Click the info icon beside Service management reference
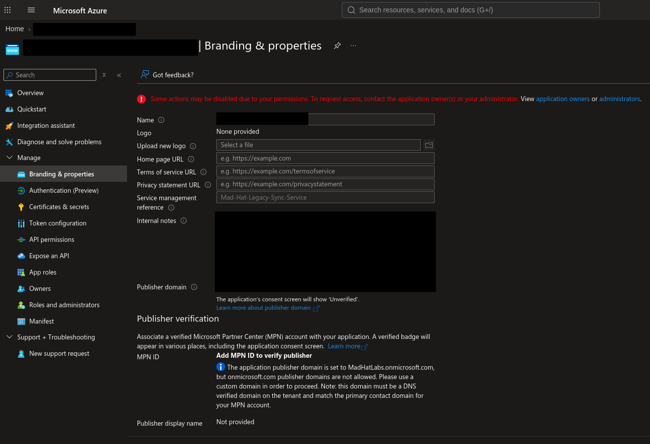650x444 pixels. coord(171,208)
